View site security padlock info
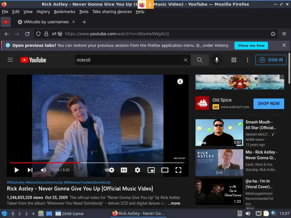The width and height of the screenshot is (291, 218). coord(46,34)
